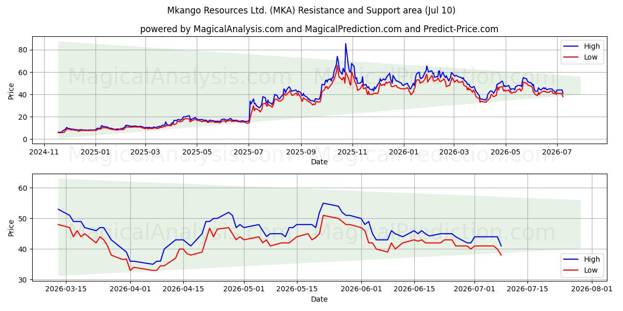This screenshot has height=311, width=623.
Task: Click the top chart 'Price' y-axis label
Action: 11,90
